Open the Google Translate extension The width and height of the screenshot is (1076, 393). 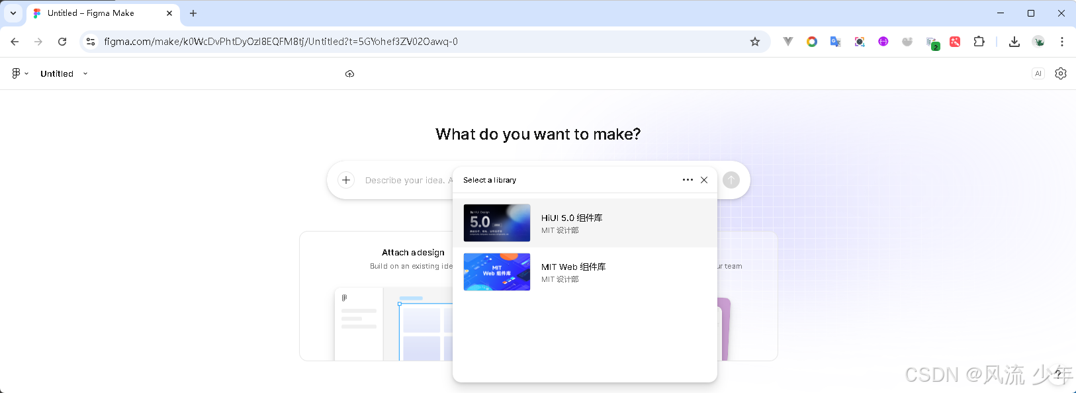click(x=836, y=42)
